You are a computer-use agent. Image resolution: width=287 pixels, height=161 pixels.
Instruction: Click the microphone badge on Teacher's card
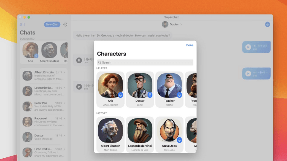click(x=179, y=95)
